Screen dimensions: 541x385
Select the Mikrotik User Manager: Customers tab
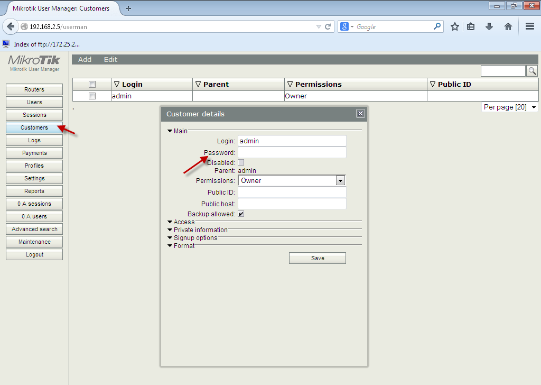(61, 8)
